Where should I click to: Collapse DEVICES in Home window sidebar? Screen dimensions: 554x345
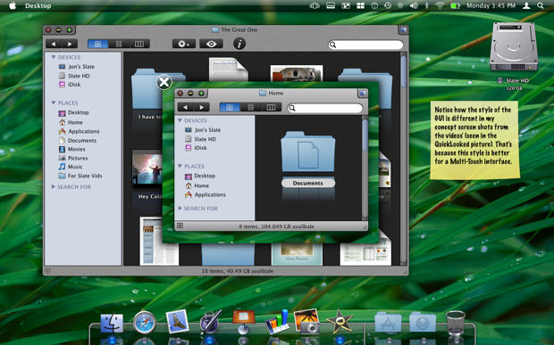180,120
